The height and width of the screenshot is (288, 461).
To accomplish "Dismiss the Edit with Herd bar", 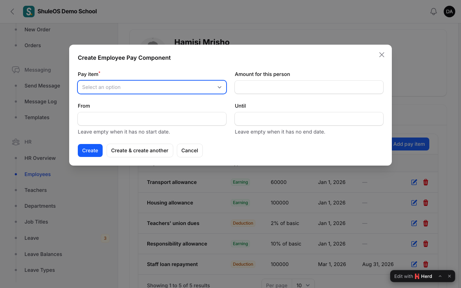I will pos(449,276).
